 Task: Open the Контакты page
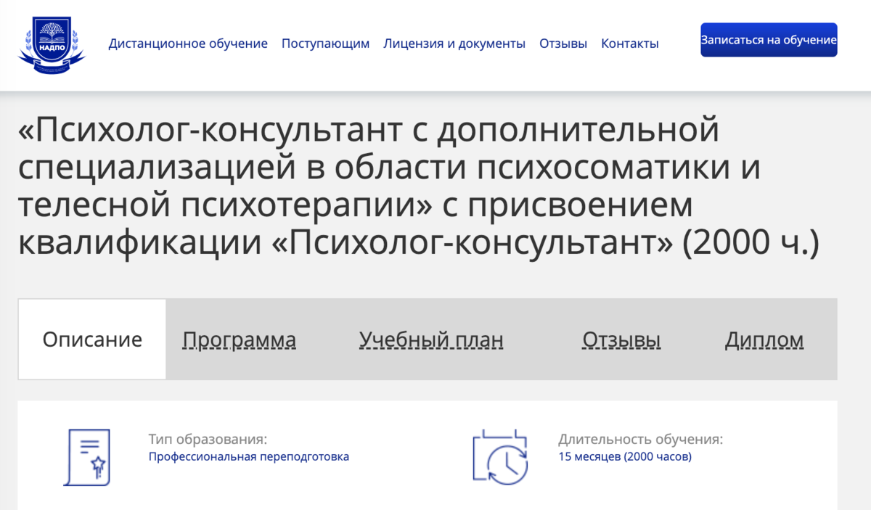coord(629,44)
